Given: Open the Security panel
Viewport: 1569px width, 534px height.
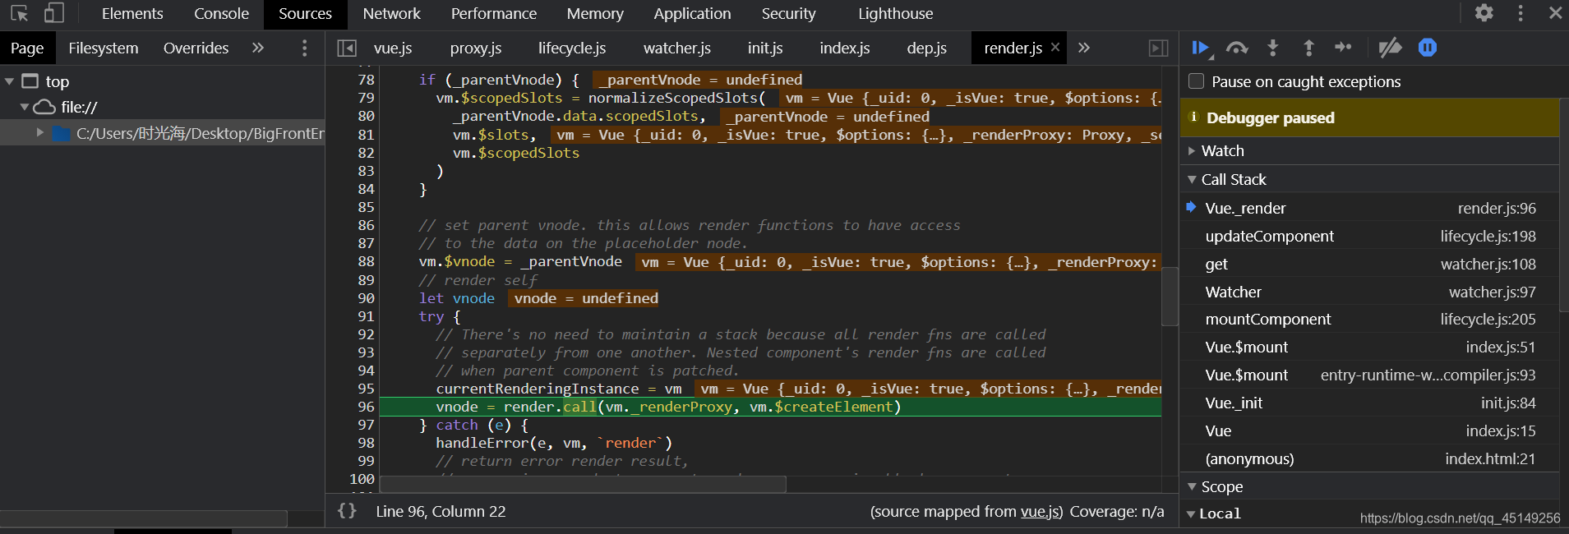Looking at the screenshot, I should tap(788, 13).
